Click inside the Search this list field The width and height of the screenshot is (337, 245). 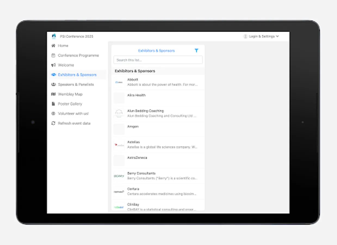coord(158,60)
